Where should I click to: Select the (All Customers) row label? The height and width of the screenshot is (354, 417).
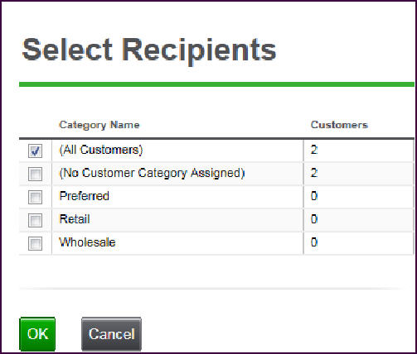click(x=101, y=150)
